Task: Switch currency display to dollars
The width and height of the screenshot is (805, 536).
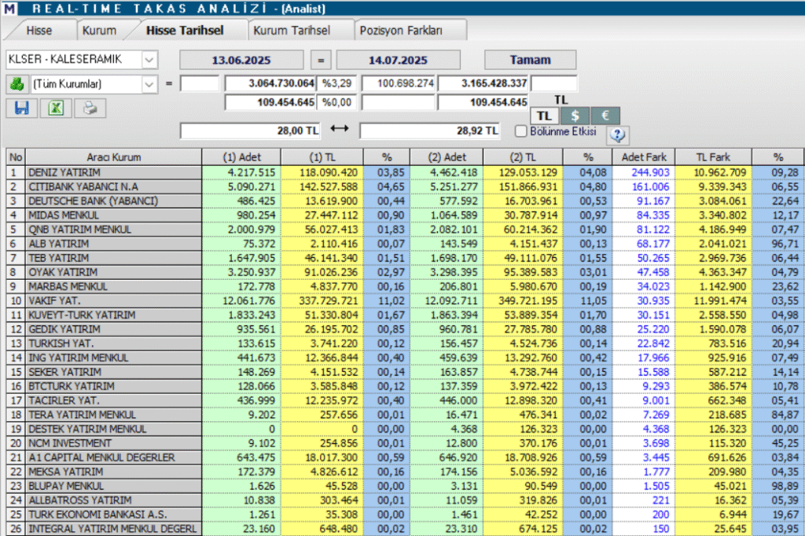Action: pyautogui.click(x=574, y=115)
